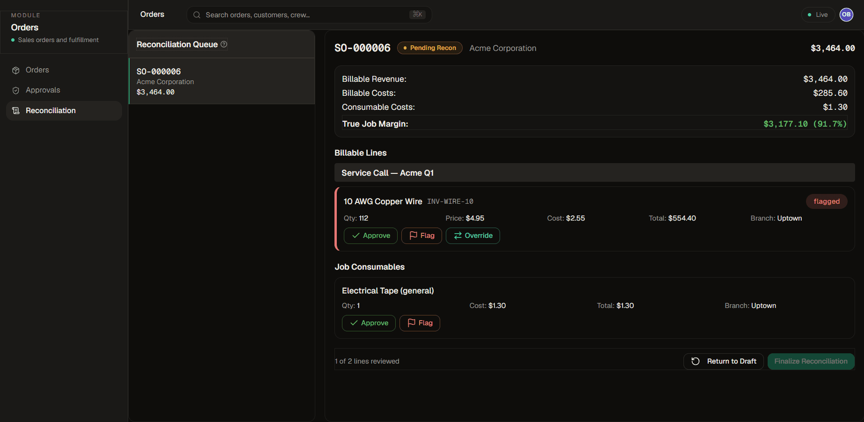Image resolution: width=864 pixels, height=422 pixels.
Task: Click the Orders title in top bar
Action: coord(152,14)
